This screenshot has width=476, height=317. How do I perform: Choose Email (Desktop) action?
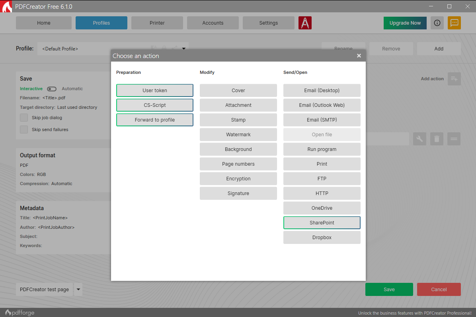pos(322,90)
